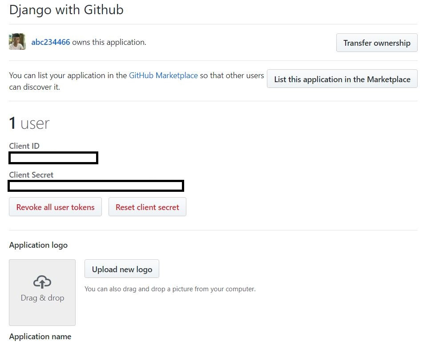427x345 pixels.
Task: Click the Drag & drop text
Action: click(42, 298)
